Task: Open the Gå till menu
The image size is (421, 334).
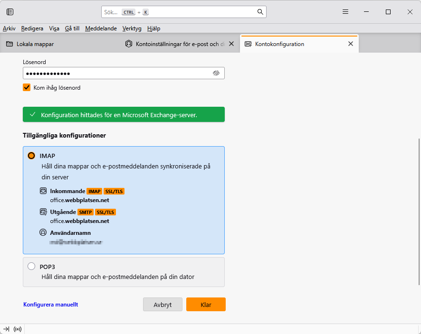Action: click(72, 28)
